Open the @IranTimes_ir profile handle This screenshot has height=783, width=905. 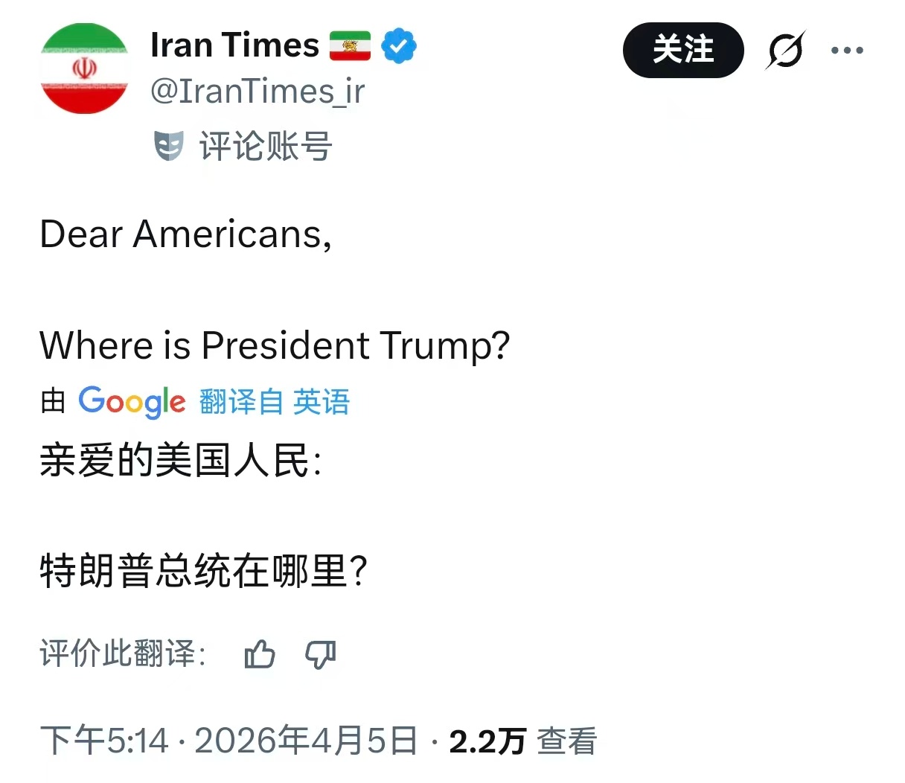(x=258, y=91)
